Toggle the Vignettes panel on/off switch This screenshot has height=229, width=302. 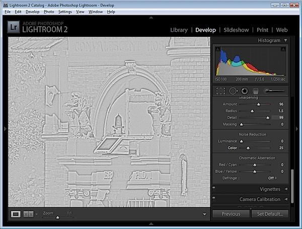click(214, 188)
